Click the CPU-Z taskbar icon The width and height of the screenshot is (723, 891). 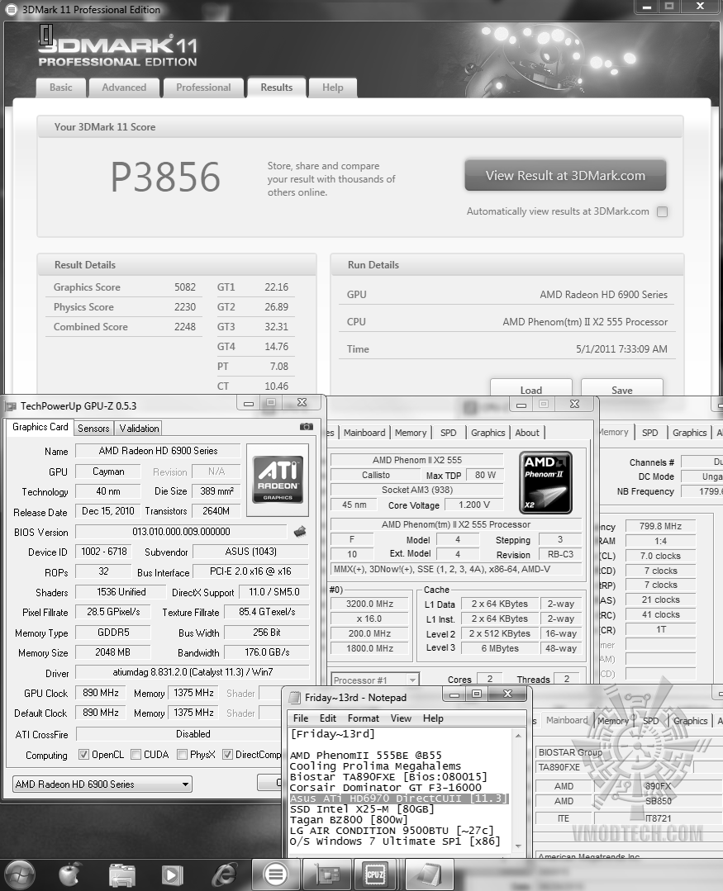[x=375, y=874]
